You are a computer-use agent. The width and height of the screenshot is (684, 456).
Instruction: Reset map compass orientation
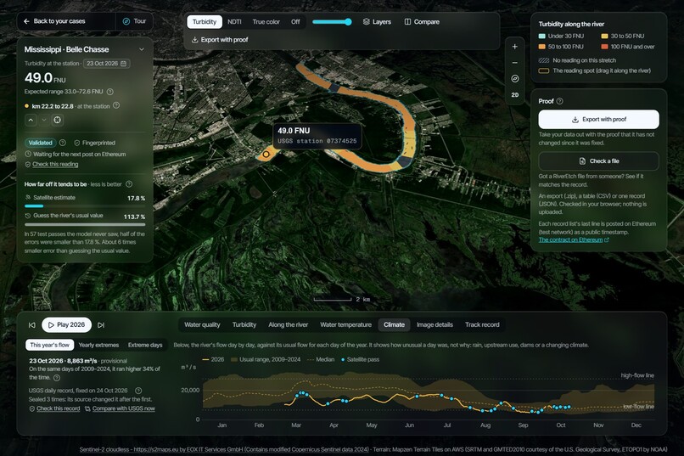[x=515, y=78]
